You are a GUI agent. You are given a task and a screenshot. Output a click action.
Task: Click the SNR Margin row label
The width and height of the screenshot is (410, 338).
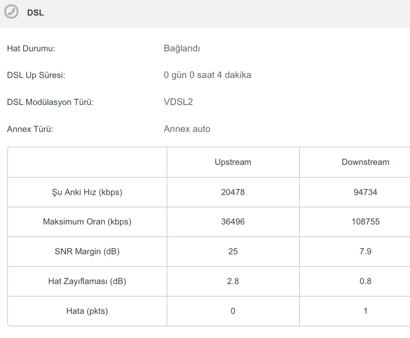(87, 251)
